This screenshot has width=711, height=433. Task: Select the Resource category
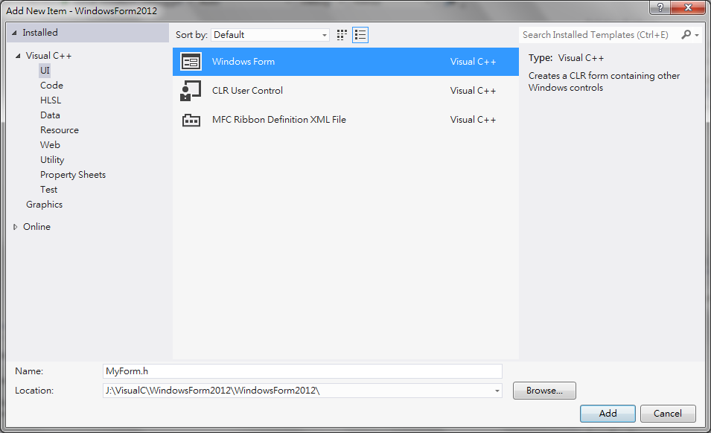click(60, 130)
